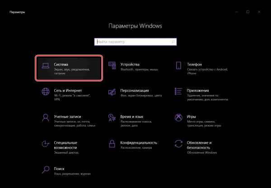Open Обновление и безопасность title
This screenshot has height=188, width=271.
tap(199, 145)
